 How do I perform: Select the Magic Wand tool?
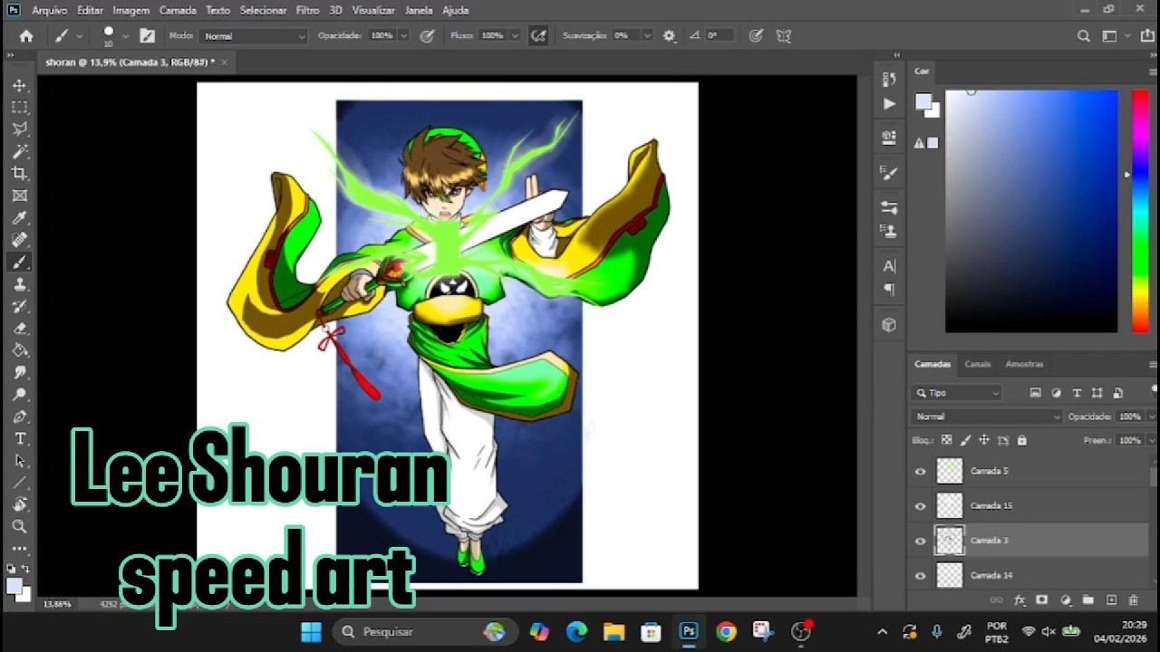[x=19, y=151]
